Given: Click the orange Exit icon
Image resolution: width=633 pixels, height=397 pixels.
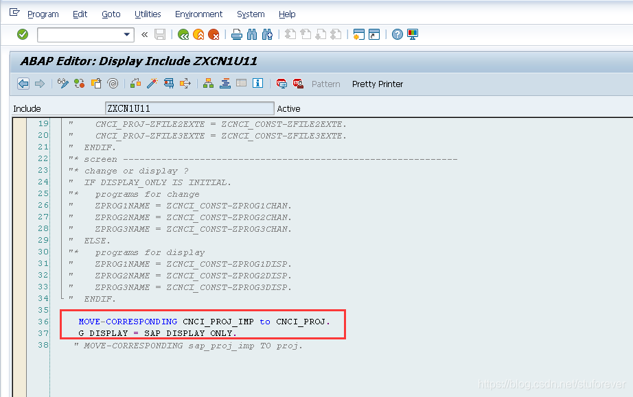Looking at the screenshot, I should [198, 35].
